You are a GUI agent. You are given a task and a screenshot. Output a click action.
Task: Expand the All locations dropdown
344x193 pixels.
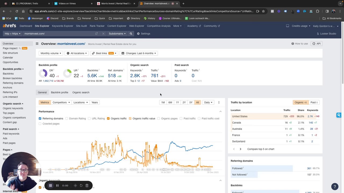(x=77, y=53)
